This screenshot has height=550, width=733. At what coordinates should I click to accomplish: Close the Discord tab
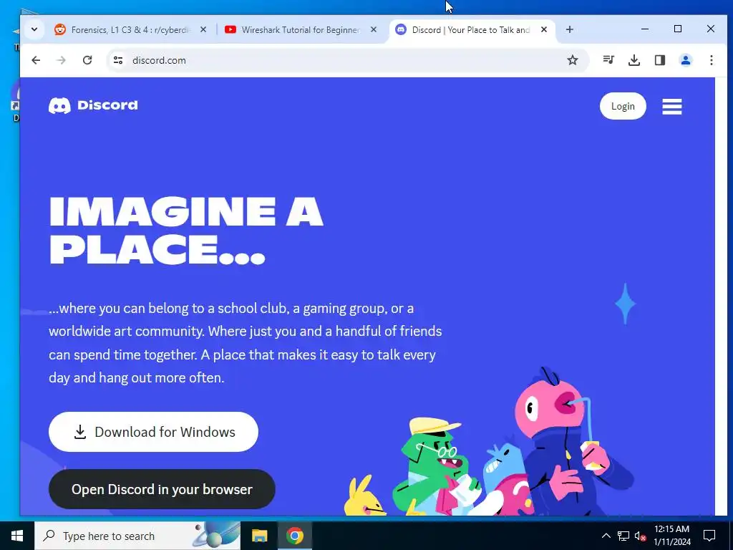pos(544,29)
